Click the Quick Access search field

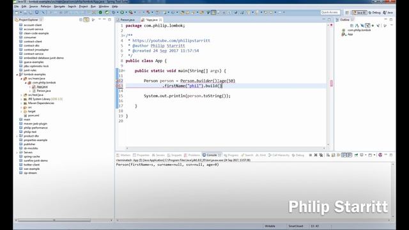point(330,12)
